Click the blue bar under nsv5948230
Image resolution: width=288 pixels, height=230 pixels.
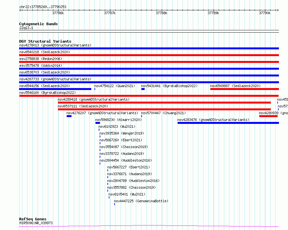coord(98,123)
